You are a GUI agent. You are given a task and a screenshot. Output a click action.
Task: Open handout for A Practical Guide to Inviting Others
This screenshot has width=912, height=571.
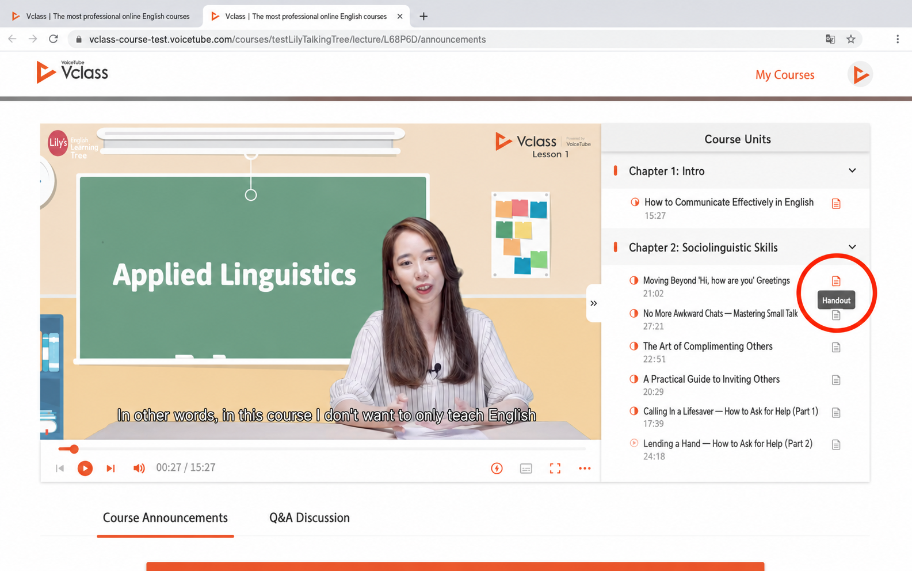(x=836, y=380)
